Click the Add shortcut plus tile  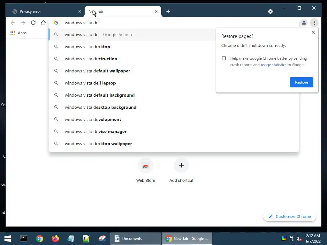click(181, 170)
